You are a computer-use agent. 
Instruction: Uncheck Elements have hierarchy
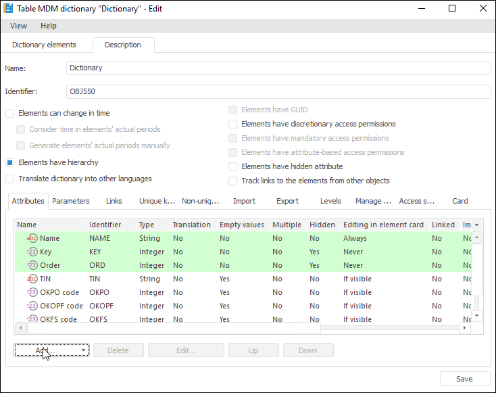10,162
